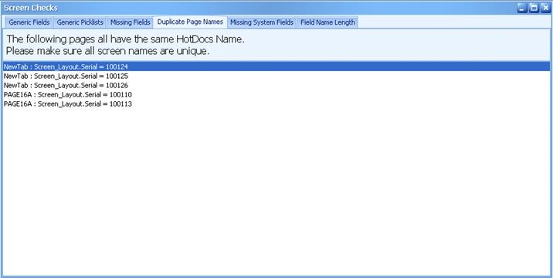Switch to the Generic Fields tab
The width and height of the screenshot is (553, 278).
point(29,22)
